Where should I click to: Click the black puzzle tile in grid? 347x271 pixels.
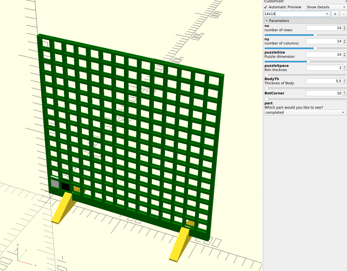click(x=65, y=186)
